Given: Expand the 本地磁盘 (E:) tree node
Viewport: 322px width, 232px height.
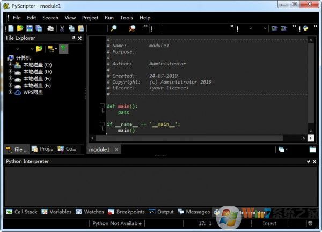Looking at the screenshot, I should (x=10, y=79).
